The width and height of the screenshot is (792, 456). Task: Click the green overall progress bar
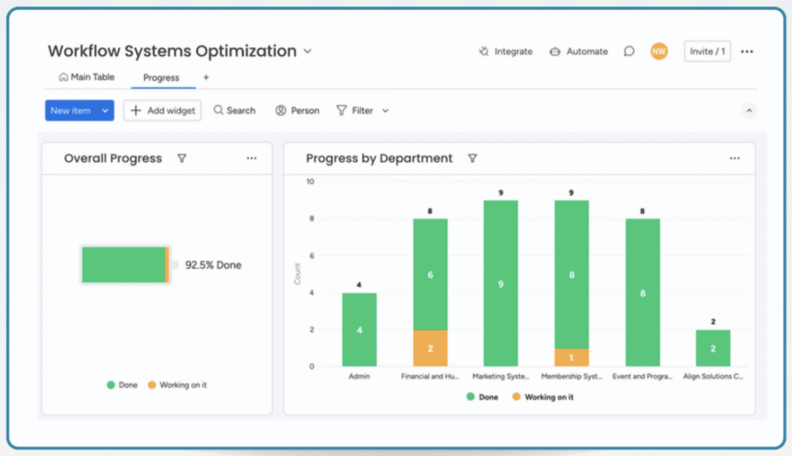coord(124,265)
